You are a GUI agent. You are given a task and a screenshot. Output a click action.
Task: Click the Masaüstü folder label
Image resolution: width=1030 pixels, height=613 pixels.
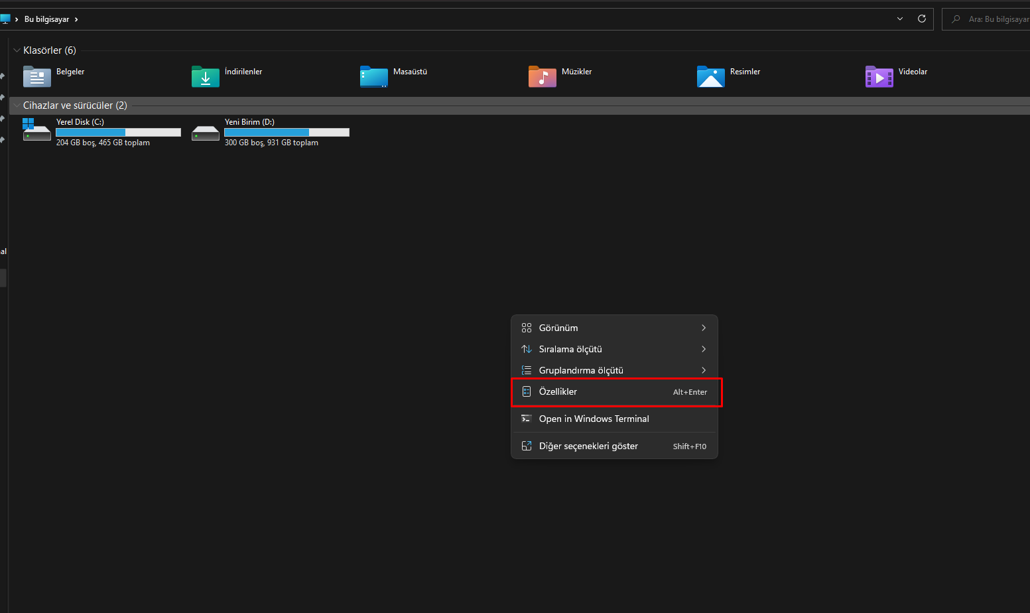coord(410,72)
